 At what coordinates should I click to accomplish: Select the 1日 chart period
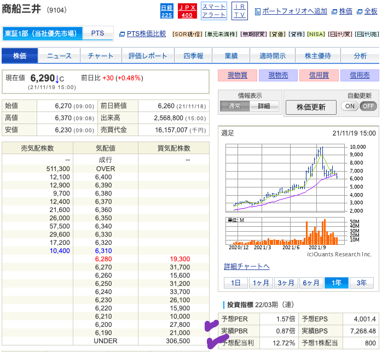(x=235, y=283)
